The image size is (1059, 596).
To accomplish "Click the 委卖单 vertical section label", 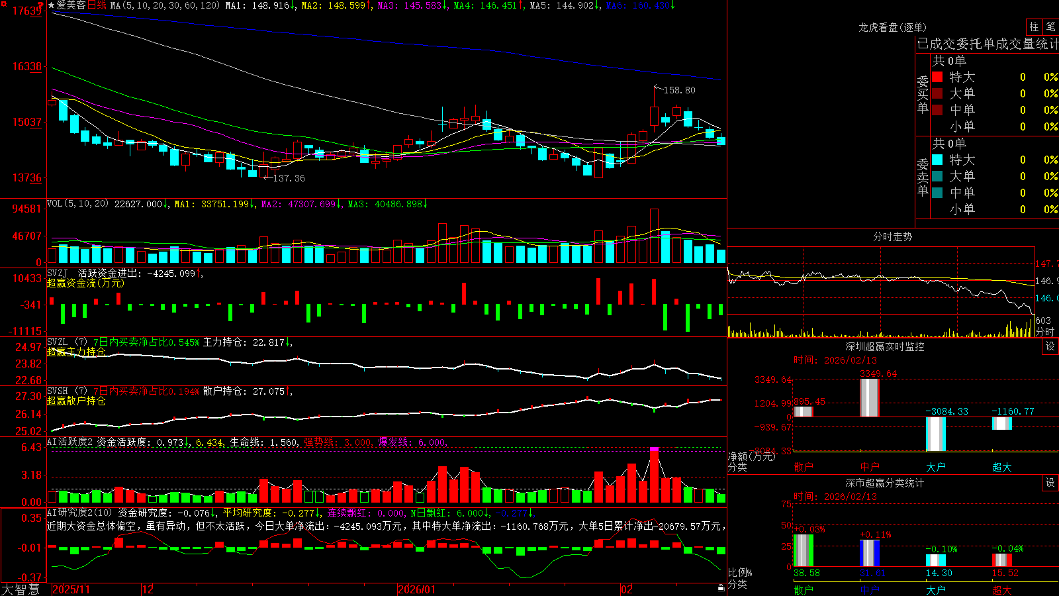I will [923, 177].
